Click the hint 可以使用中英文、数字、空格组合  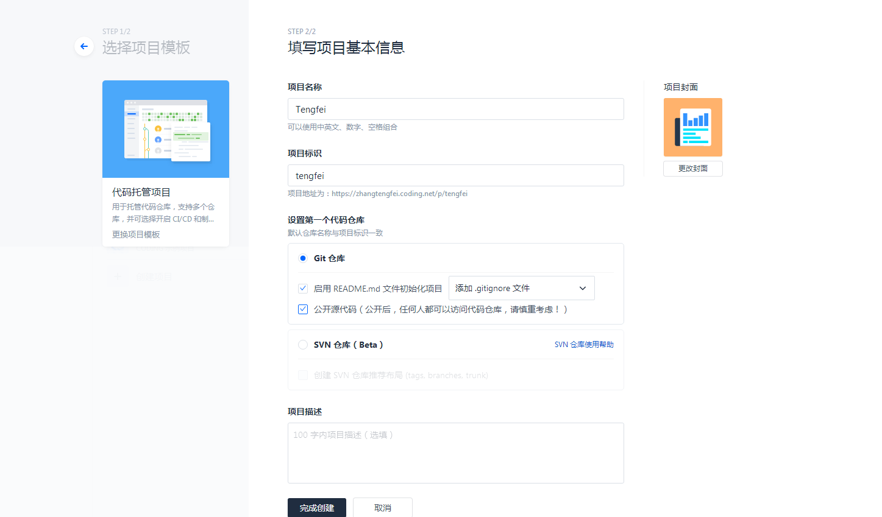[x=343, y=127]
